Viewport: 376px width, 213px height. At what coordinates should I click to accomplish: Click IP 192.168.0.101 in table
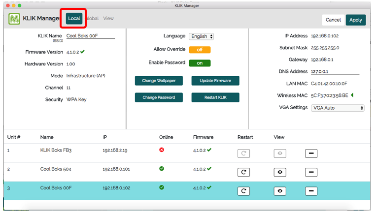(x=116, y=169)
